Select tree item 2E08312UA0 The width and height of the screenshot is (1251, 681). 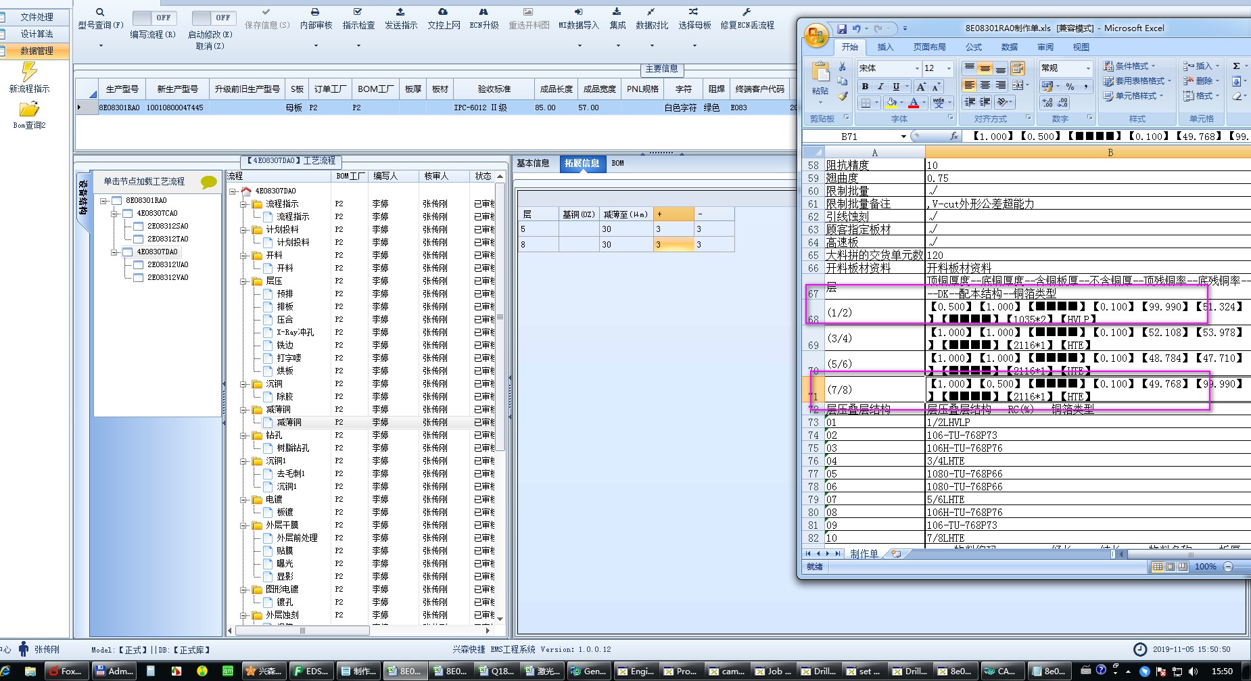point(168,264)
